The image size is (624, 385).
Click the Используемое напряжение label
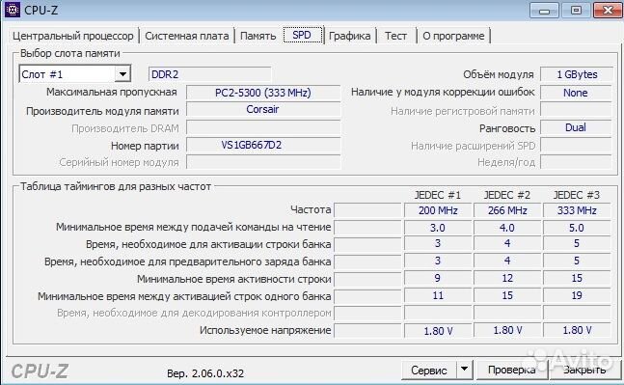[x=265, y=330]
